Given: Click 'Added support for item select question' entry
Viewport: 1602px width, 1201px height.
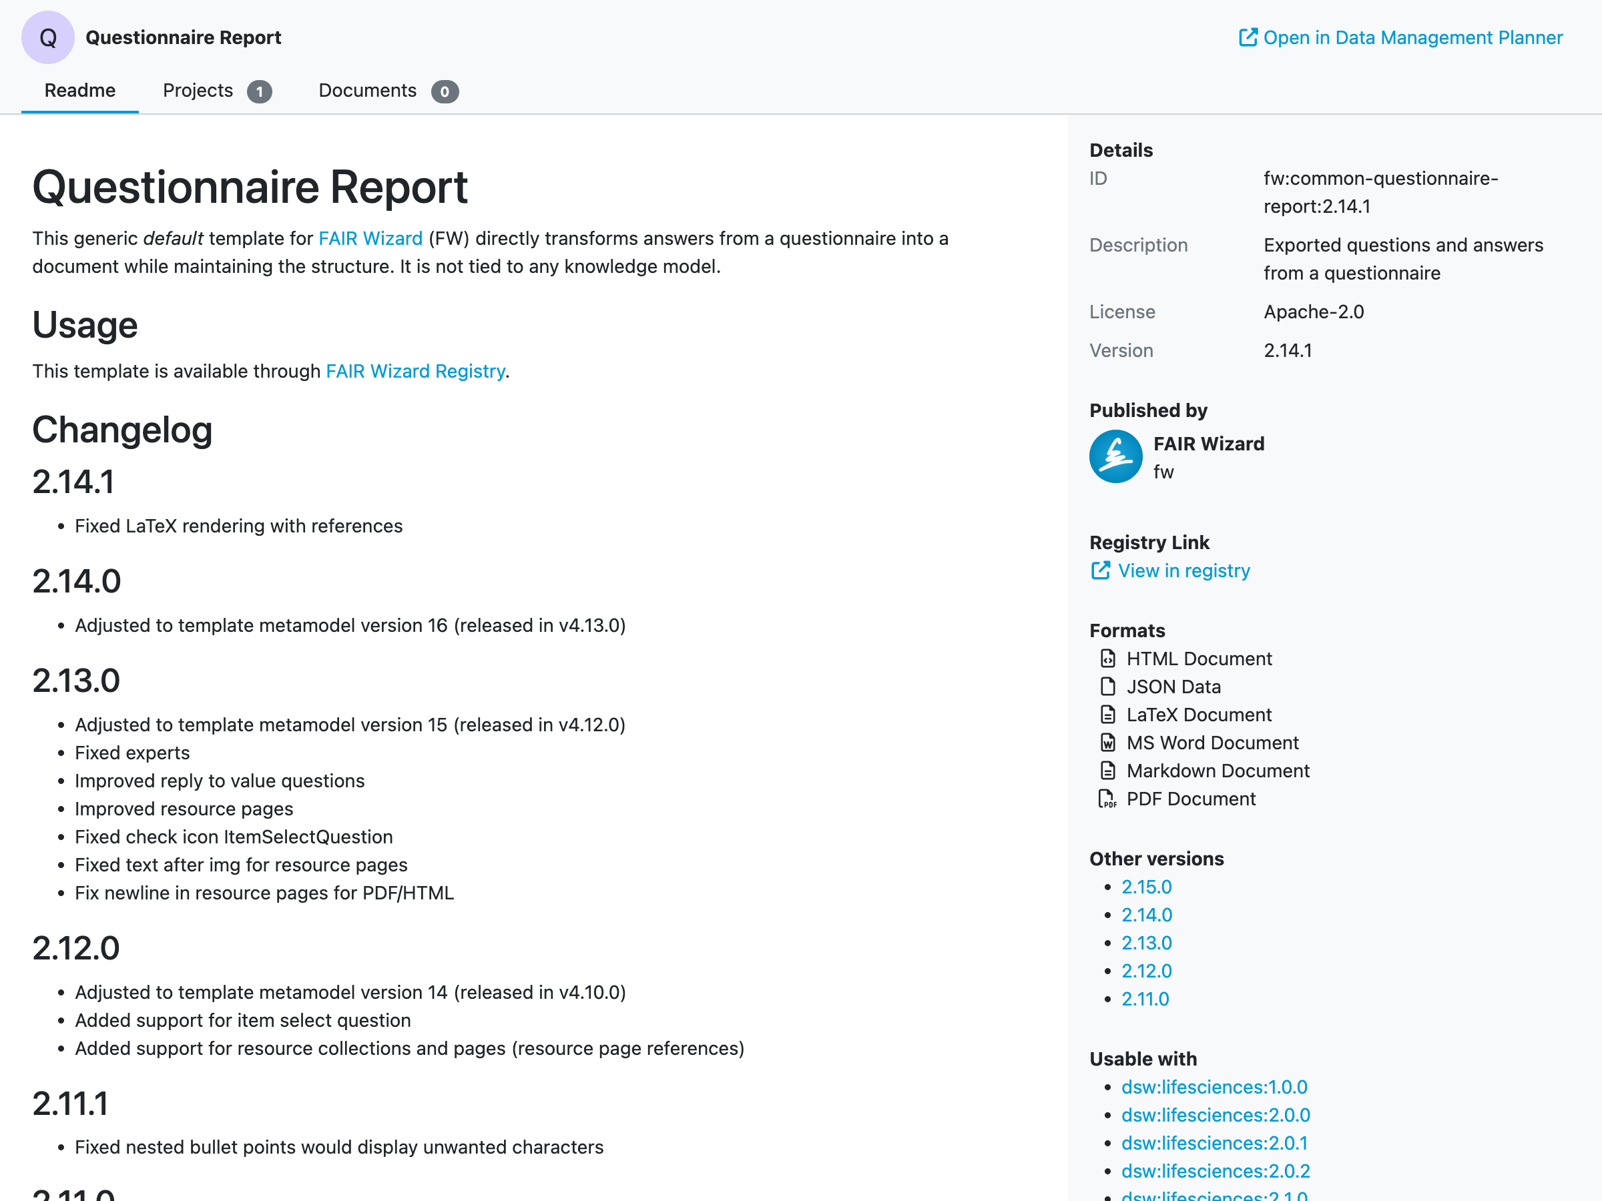Looking at the screenshot, I should pos(242,1021).
